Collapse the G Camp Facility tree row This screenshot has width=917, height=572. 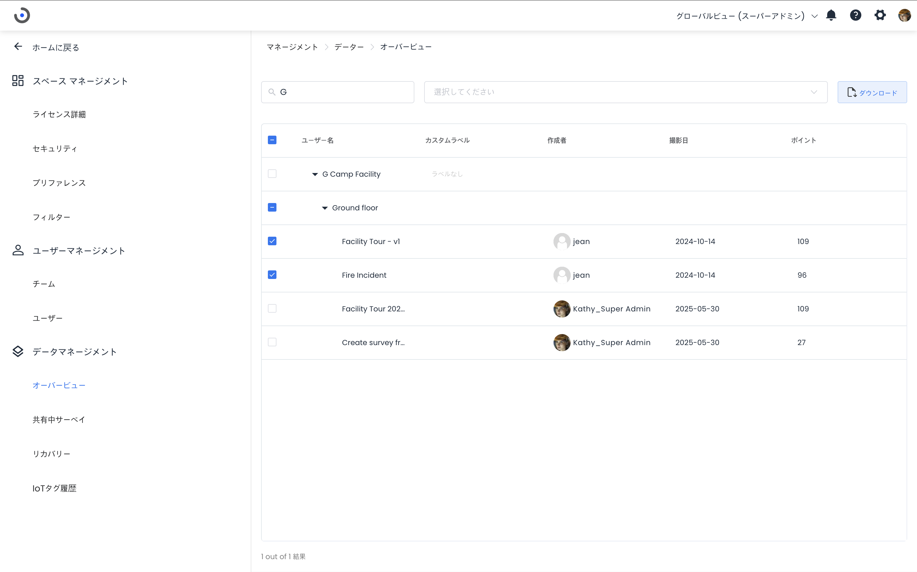315,175
